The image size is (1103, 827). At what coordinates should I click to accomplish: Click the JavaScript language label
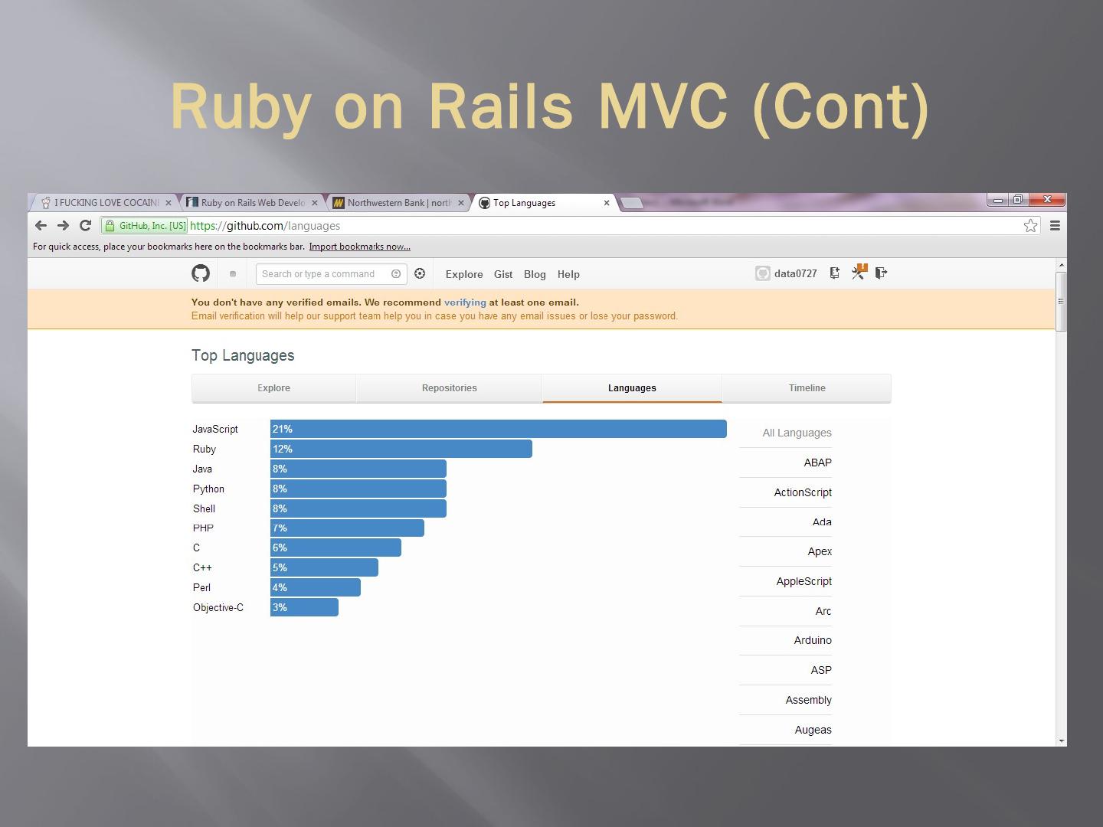[x=215, y=430]
